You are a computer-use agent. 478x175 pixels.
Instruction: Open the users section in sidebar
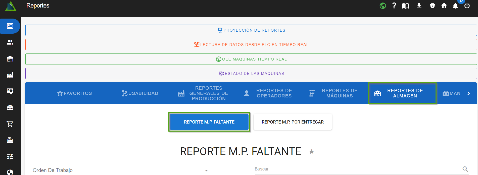click(x=10, y=42)
